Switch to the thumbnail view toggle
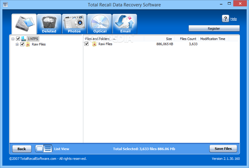Image resolution: width=249 pixels, height=168 pixels. tap(40, 149)
